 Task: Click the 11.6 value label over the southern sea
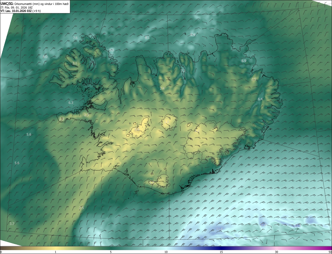[x=220, y=229]
